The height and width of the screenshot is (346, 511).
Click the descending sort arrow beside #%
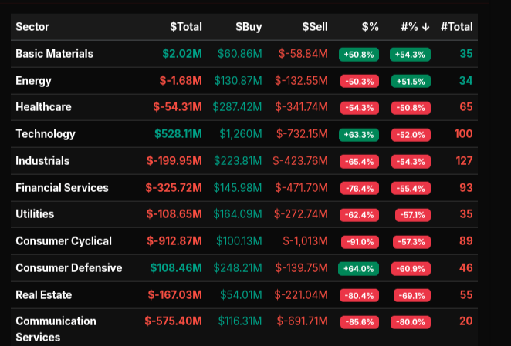pos(426,27)
